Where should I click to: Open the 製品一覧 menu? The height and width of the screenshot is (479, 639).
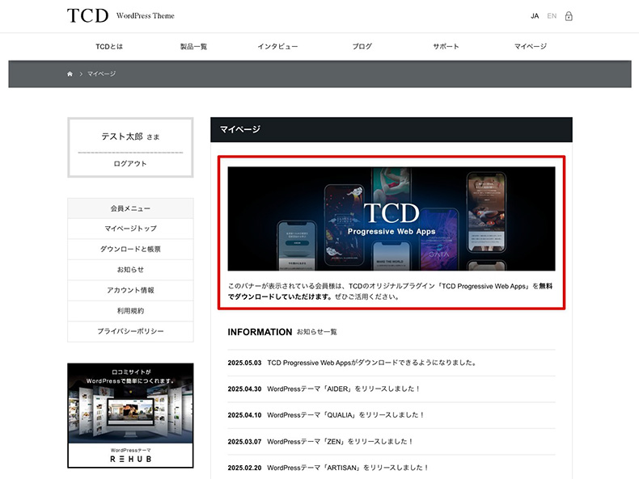click(193, 46)
